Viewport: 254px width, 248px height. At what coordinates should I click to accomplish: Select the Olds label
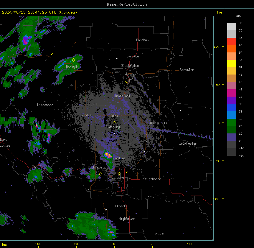tap(114, 116)
